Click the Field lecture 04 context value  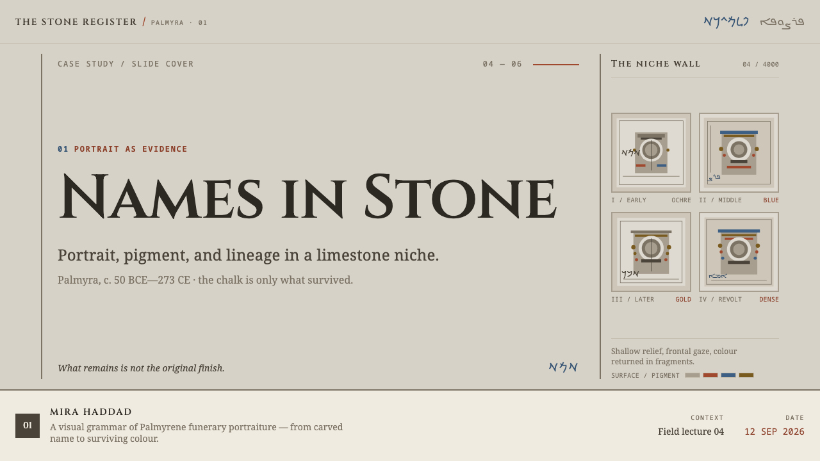[691, 432]
